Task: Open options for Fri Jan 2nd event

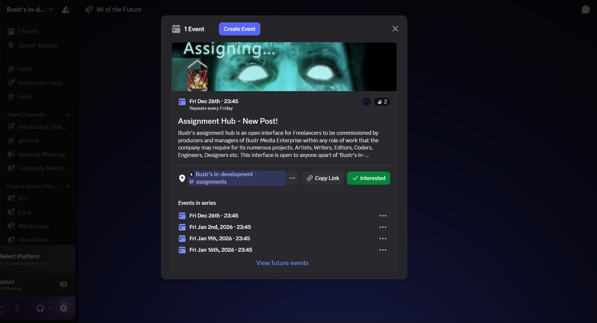Action: click(x=382, y=227)
